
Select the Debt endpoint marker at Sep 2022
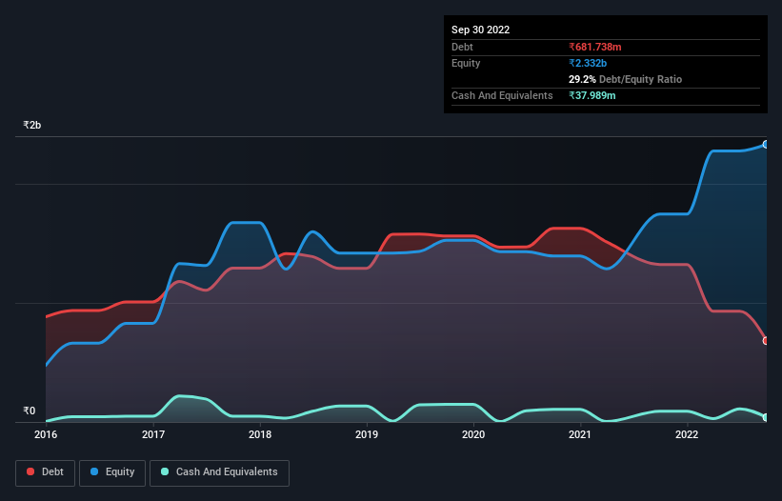tap(766, 341)
